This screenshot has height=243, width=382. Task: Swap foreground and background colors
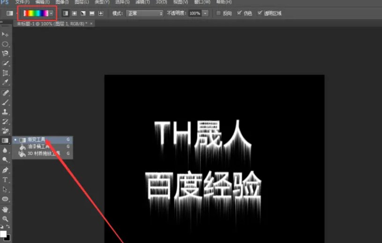[x=8, y=227]
